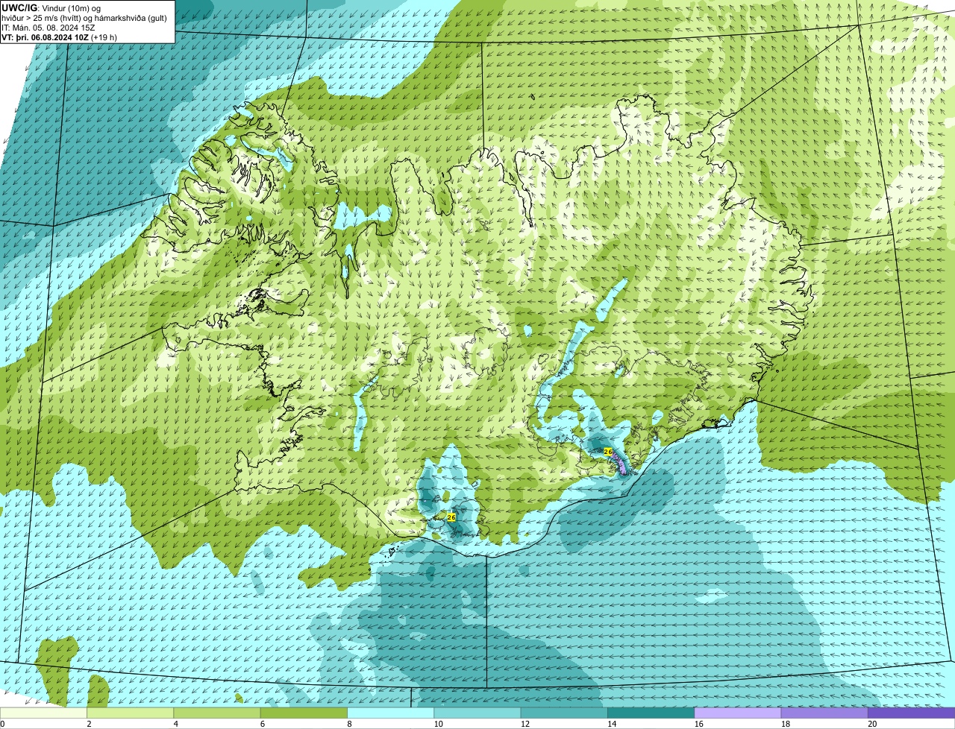Click the scale label '10'
Viewport: 955px width, 729px height.
[x=438, y=724]
